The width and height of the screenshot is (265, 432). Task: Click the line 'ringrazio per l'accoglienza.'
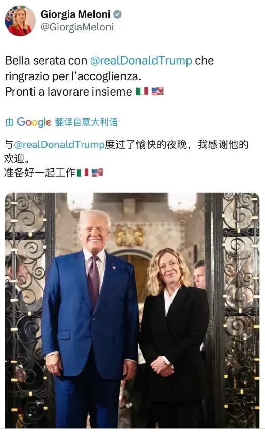click(x=73, y=76)
